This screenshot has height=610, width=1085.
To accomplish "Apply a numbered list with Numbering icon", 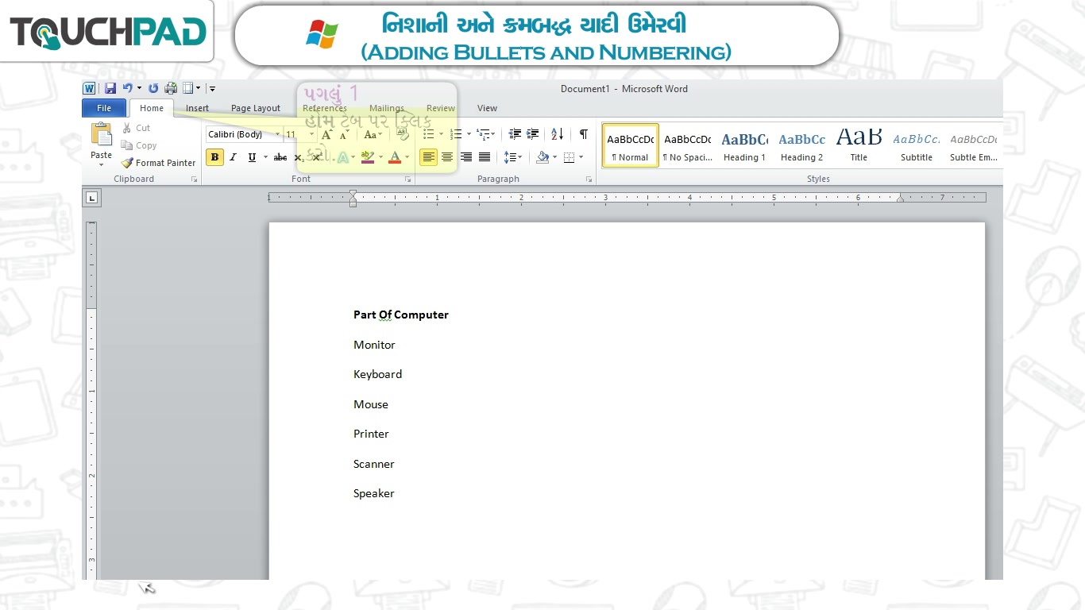I will point(456,134).
